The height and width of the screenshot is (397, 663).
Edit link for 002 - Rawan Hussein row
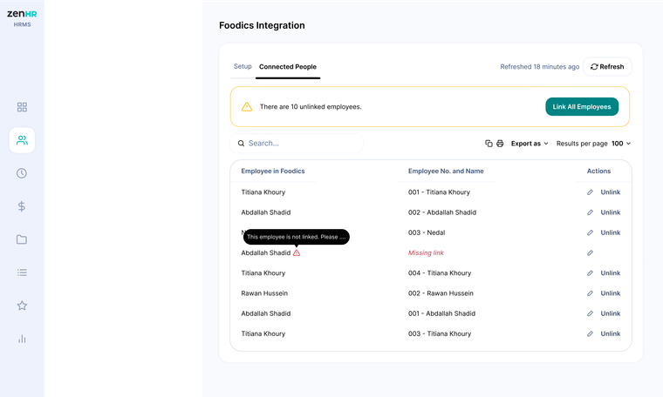pyautogui.click(x=590, y=293)
